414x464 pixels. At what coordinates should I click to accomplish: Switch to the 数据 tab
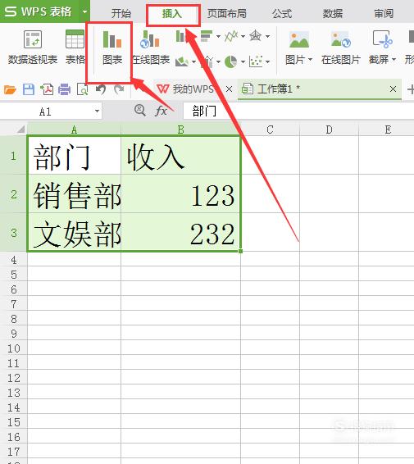[x=333, y=14]
